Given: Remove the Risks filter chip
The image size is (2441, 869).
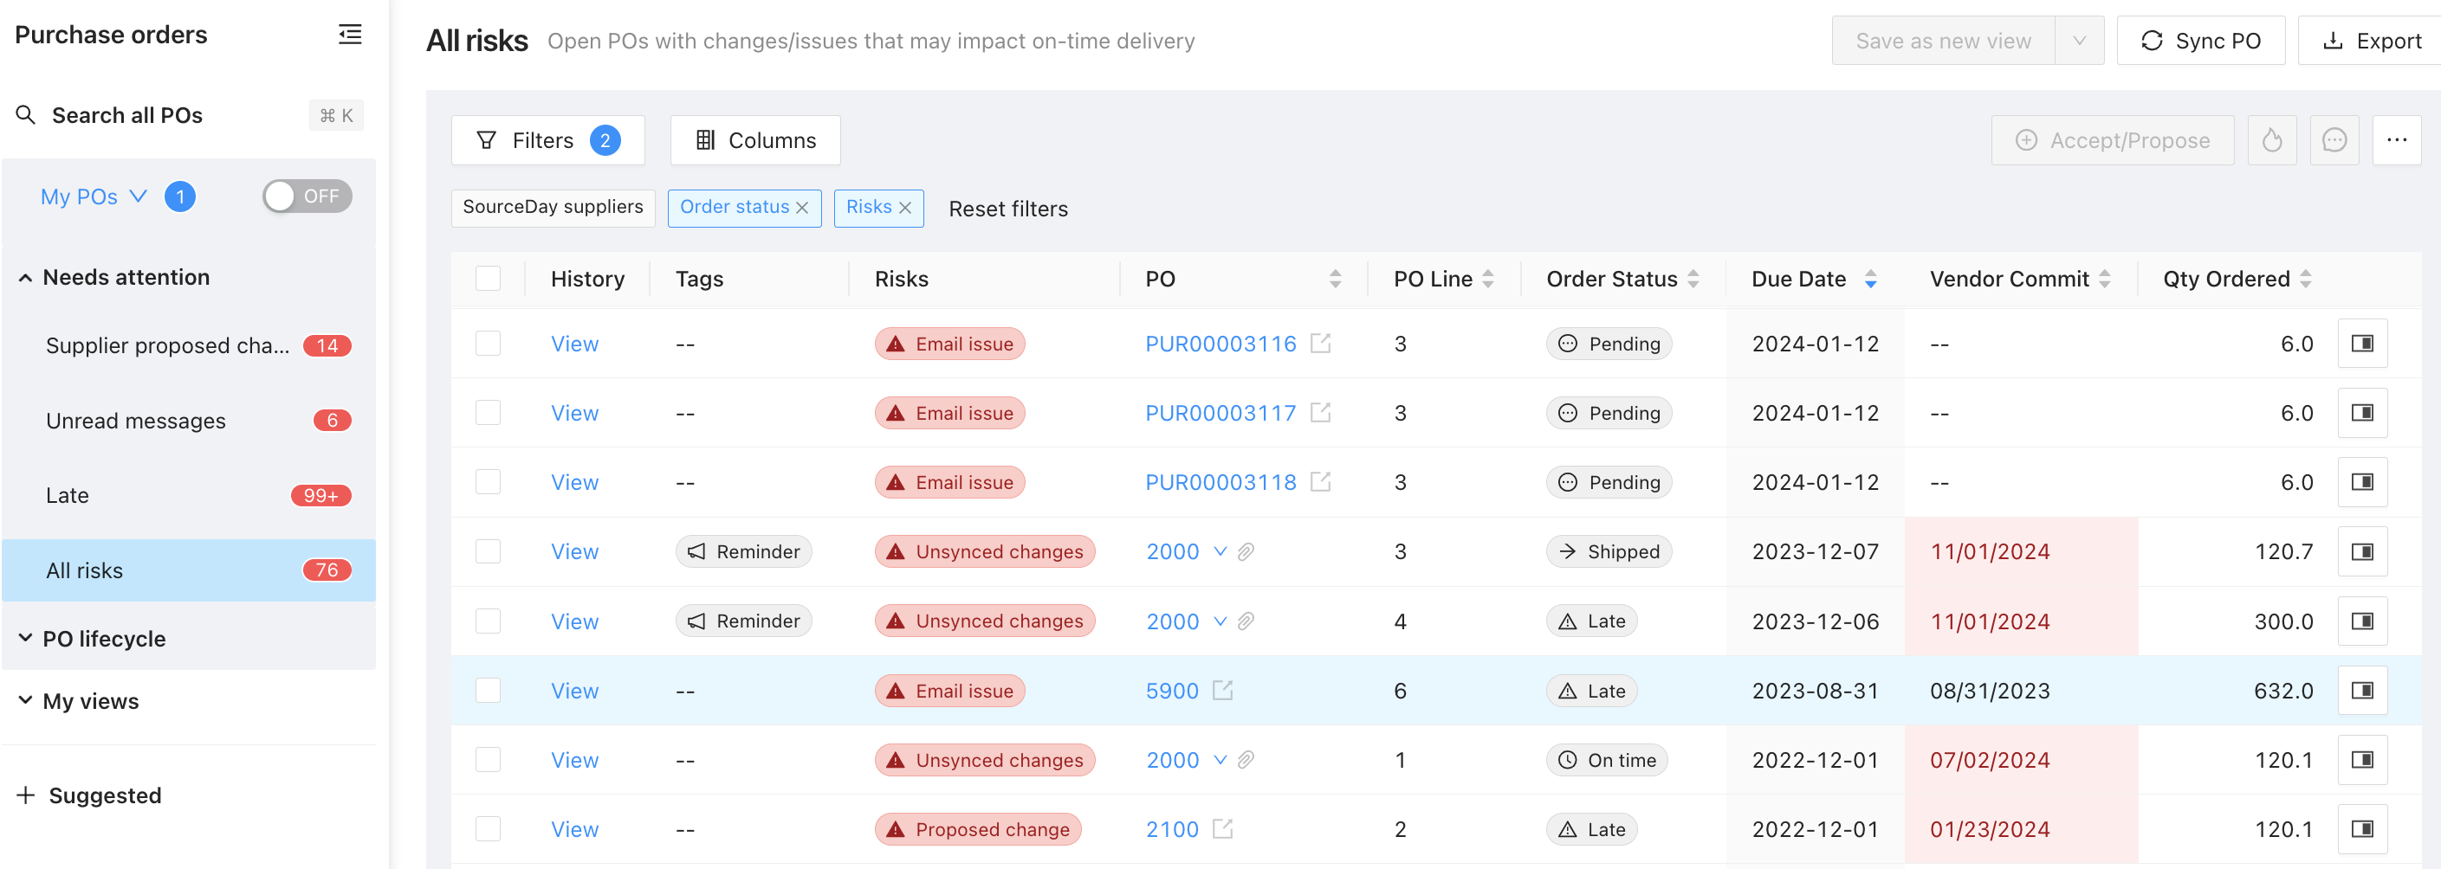Looking at the screenshot, I should [x=905, y=209].
